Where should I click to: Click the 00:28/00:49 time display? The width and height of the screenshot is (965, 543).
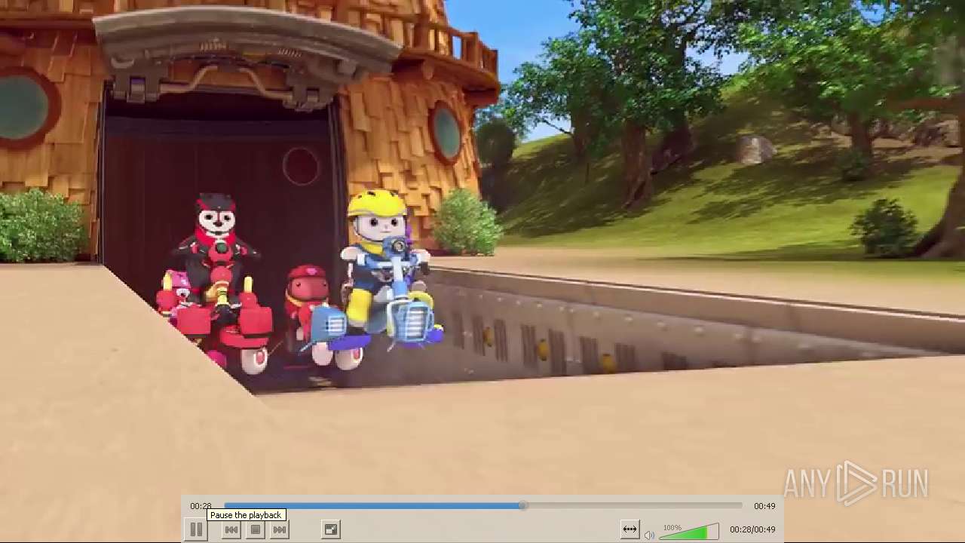[x=752, y=530]
